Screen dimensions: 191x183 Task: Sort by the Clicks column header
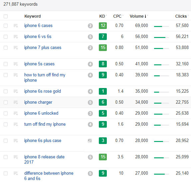(181, 16)
